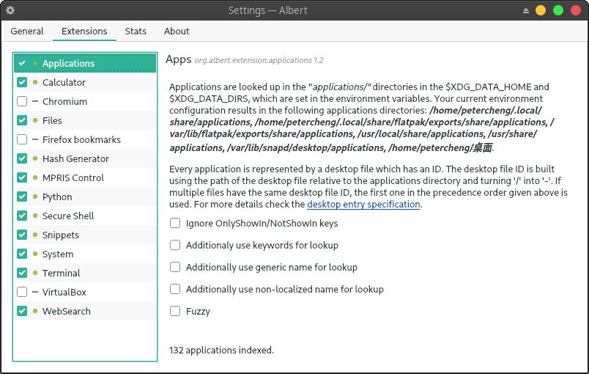Click the dash icon beside Firefox bookmarks

point(35,139)
